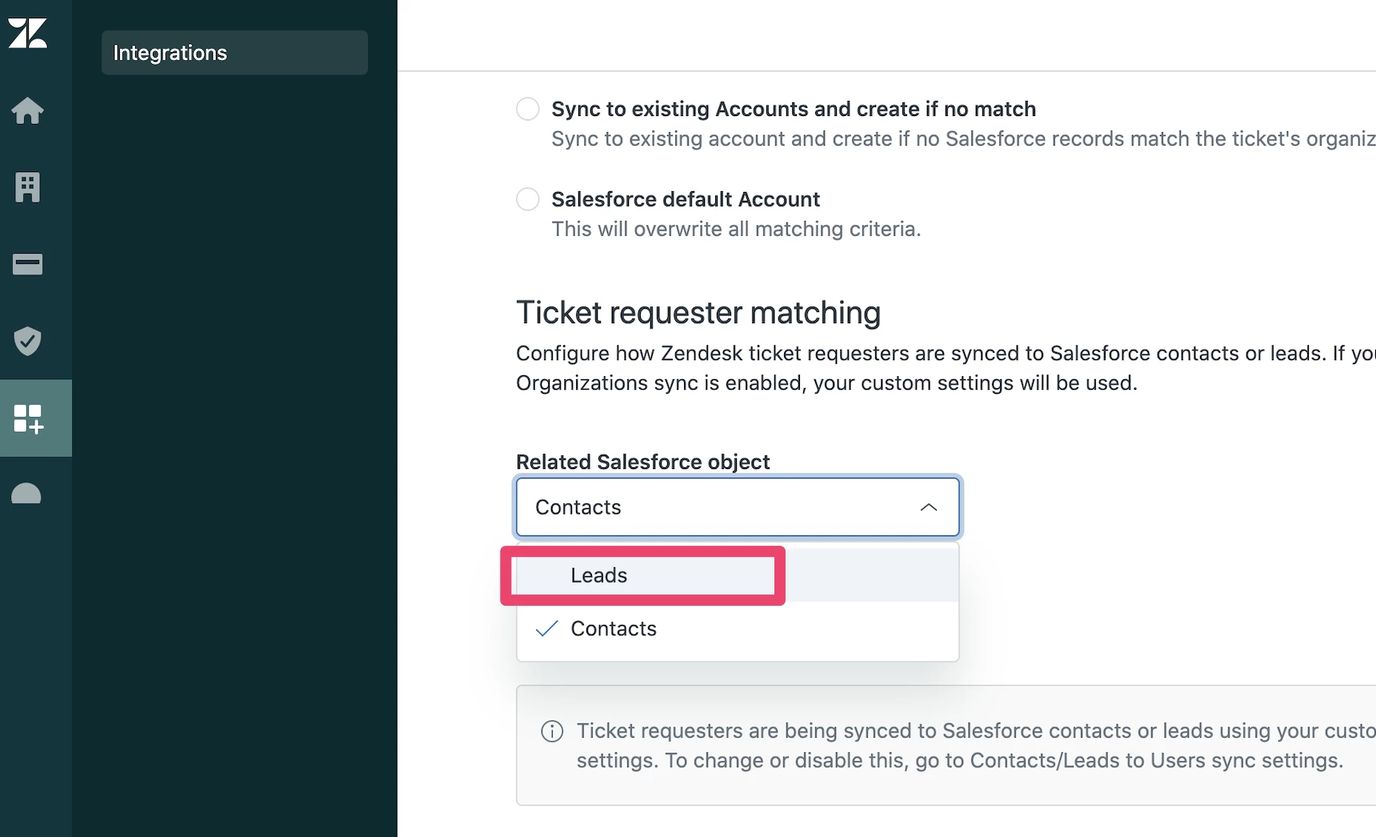Click the Related Salesforce object label
Image resolution: width=1376 pixels, height=837 pixels.
(642, 462)
